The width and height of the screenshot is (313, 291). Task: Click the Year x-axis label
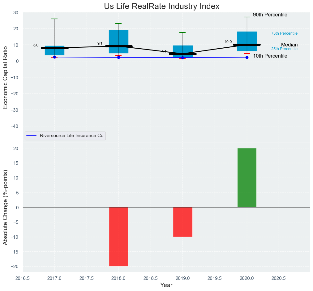(x=166, y=285)
